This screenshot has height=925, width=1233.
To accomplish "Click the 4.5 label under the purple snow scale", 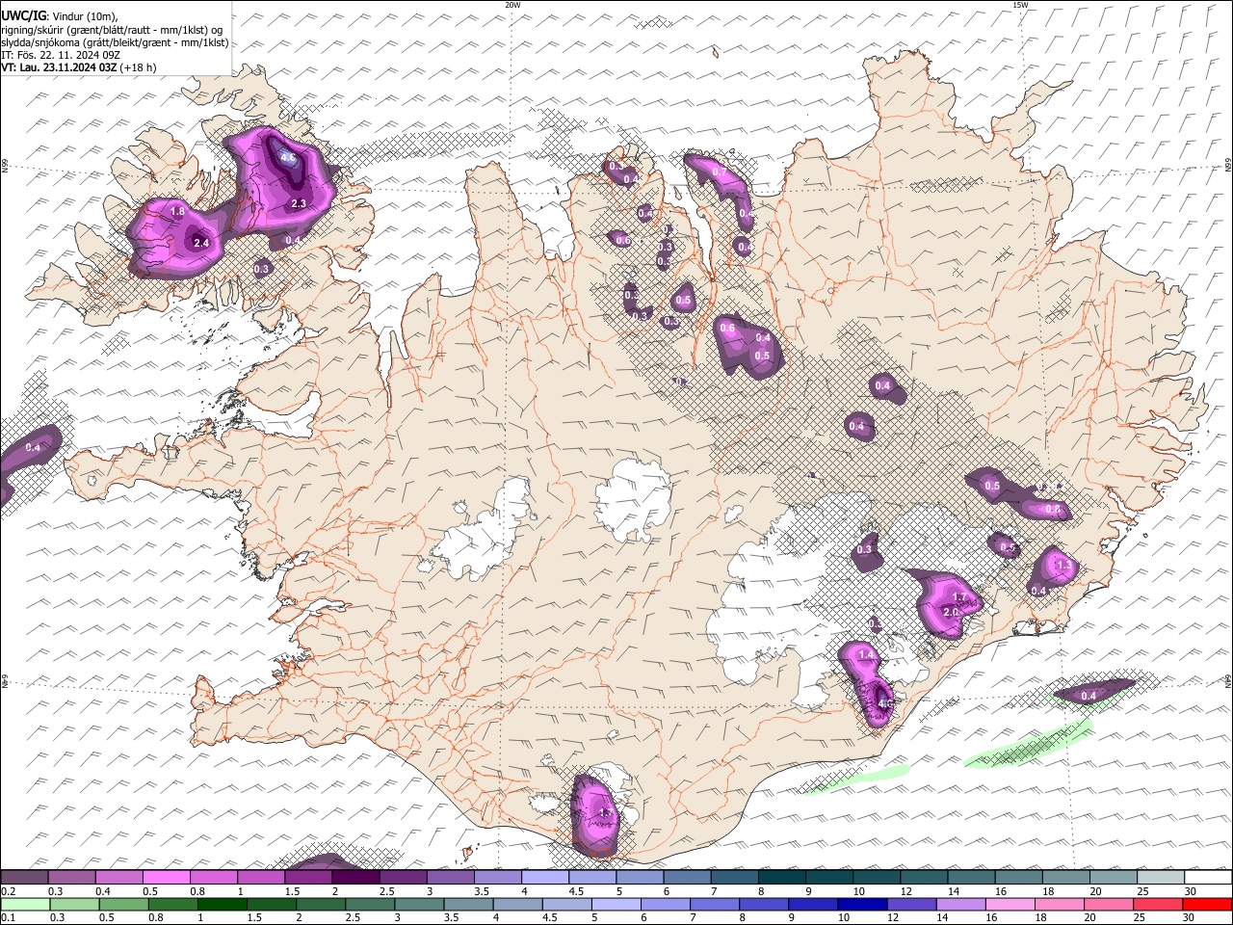I will click(x=576, y=891).
